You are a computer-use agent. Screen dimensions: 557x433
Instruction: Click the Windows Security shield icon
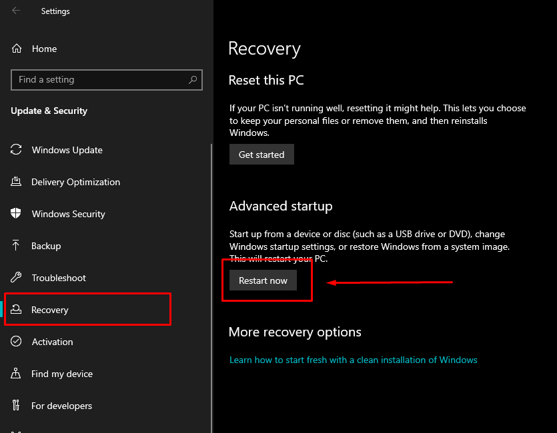16,213
